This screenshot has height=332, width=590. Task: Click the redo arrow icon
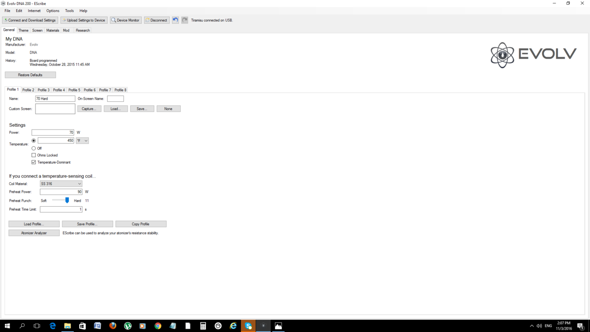point(185,20)
